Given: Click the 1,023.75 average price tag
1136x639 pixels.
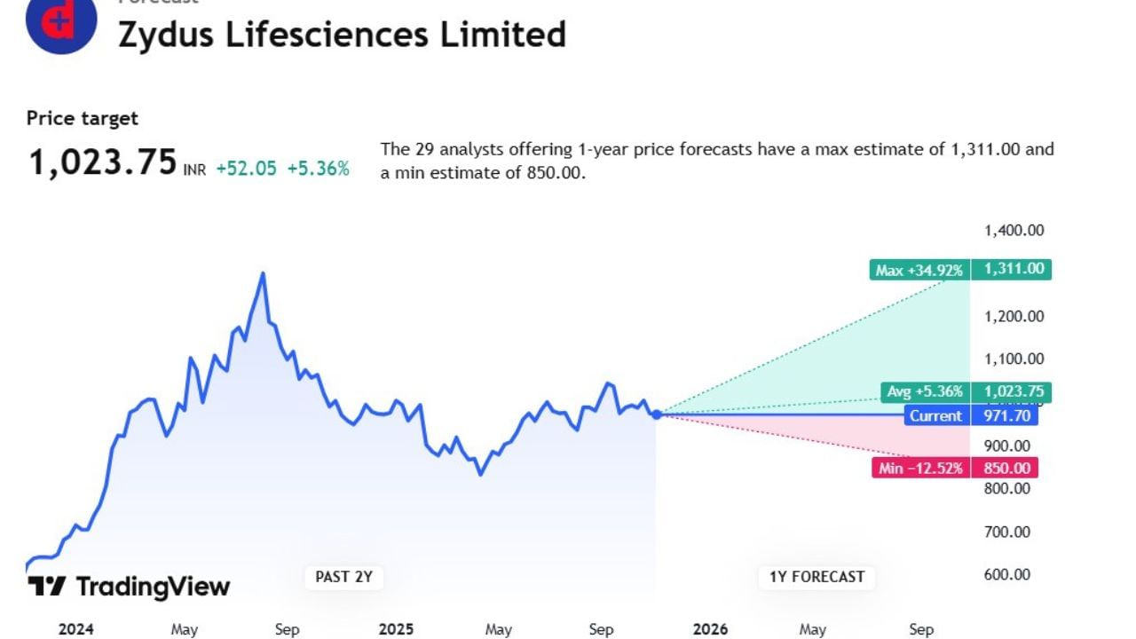Looking at the screenshot, I should (x=1012, y=391).
